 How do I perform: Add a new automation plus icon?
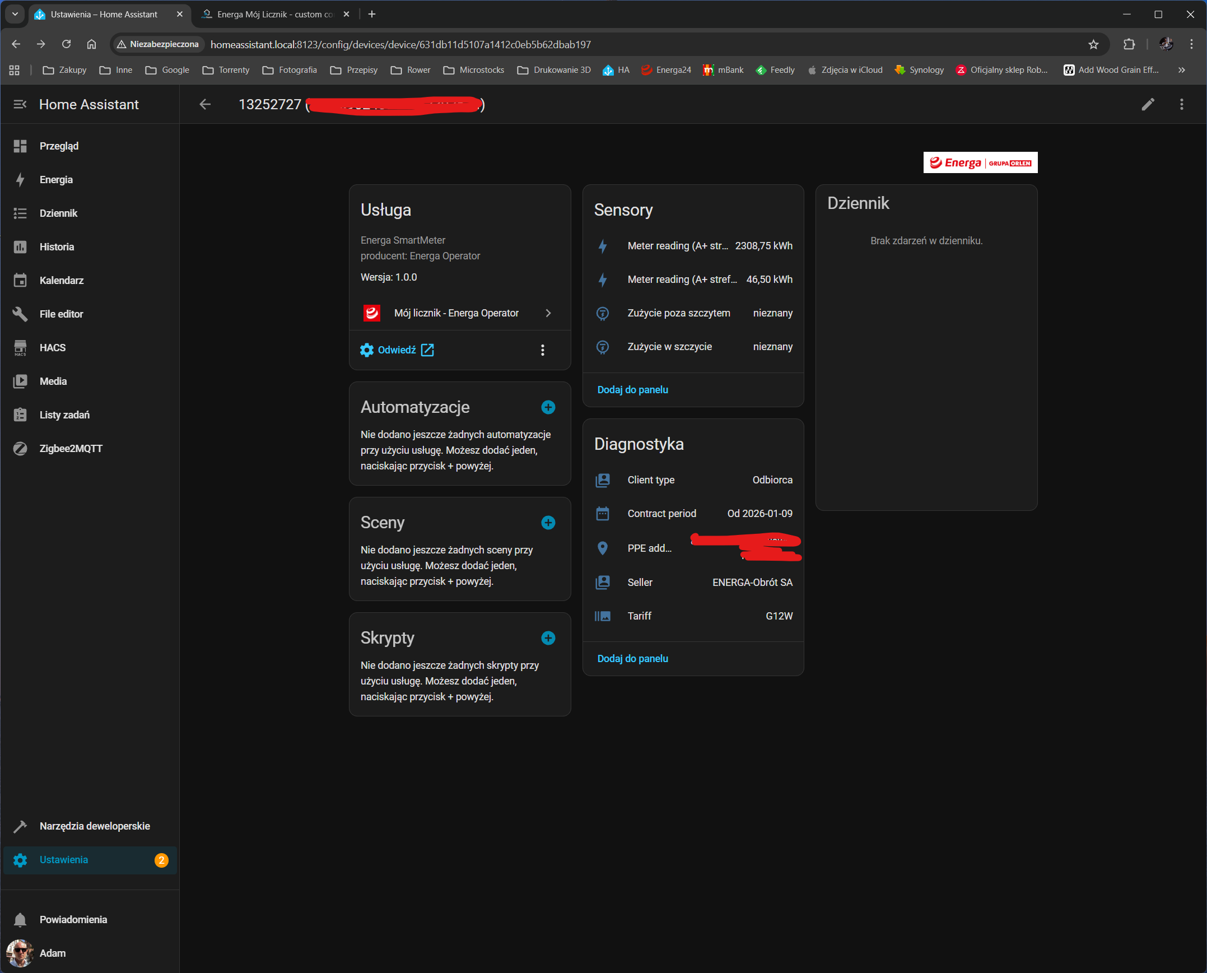pos(548,407)
